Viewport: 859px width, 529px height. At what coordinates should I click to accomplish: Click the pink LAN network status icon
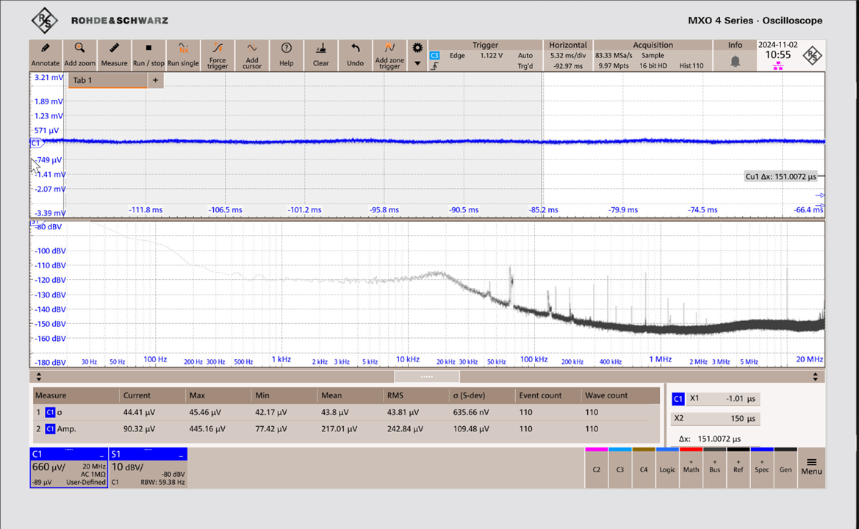pos(778,66)
